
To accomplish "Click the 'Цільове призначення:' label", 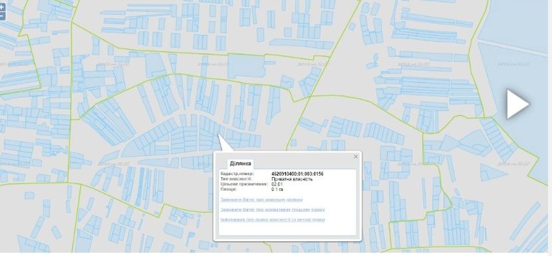I will [x=244, y=184].
